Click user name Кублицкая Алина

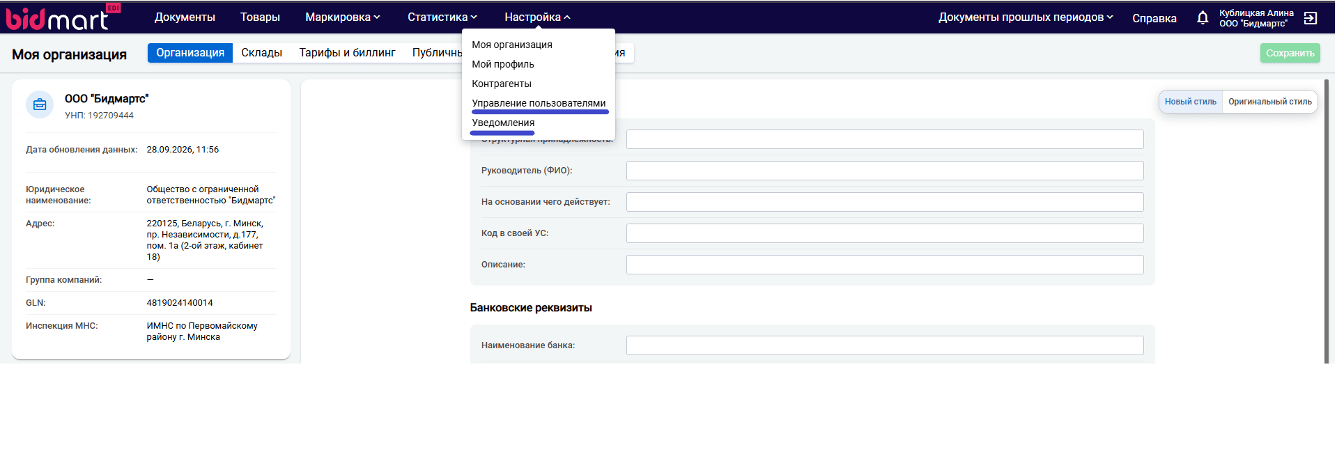[x=1256, y=13]
